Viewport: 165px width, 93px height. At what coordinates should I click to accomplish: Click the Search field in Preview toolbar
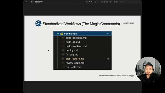(122, 2)
